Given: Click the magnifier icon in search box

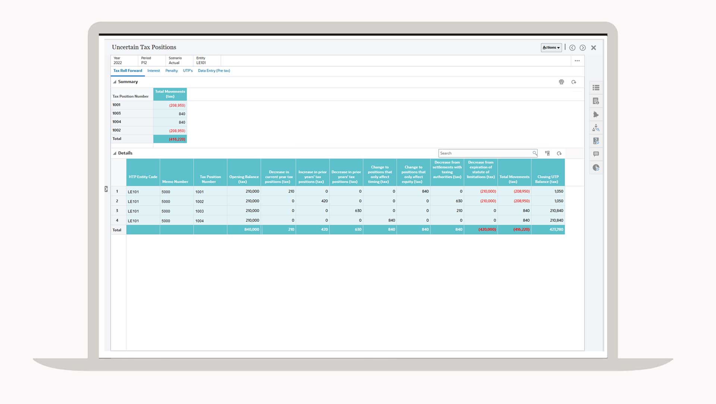Looking at the screenshot, I should click(534, 153).
